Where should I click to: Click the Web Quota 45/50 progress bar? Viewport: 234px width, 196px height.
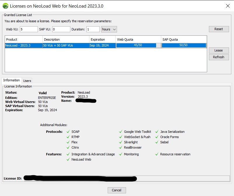138,45
